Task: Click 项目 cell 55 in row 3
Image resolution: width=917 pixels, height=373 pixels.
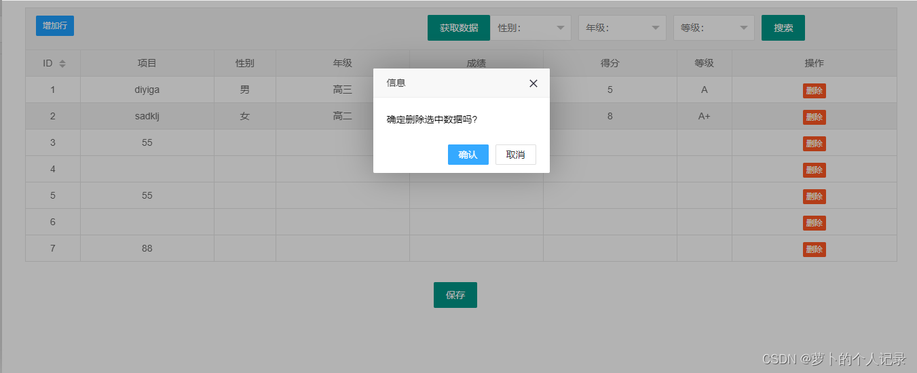Action: click(147, 142)
